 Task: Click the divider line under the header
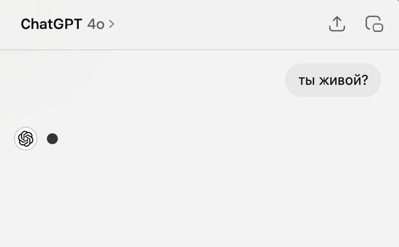199,50
